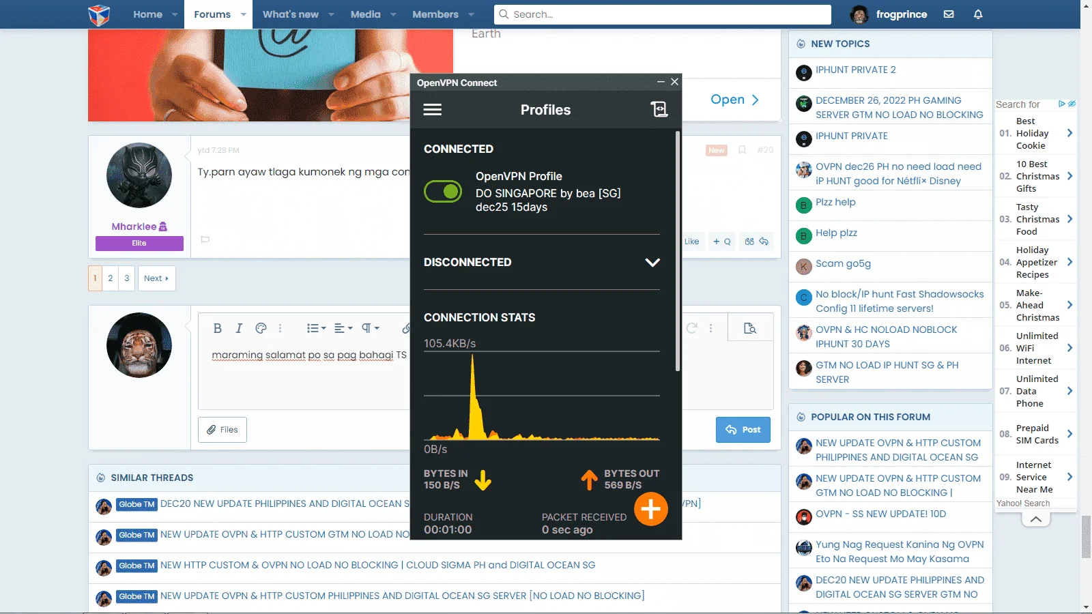Click the insert link icon in the editor
This screenshot has height=614, width=1092.
click(x=405, y=328)
